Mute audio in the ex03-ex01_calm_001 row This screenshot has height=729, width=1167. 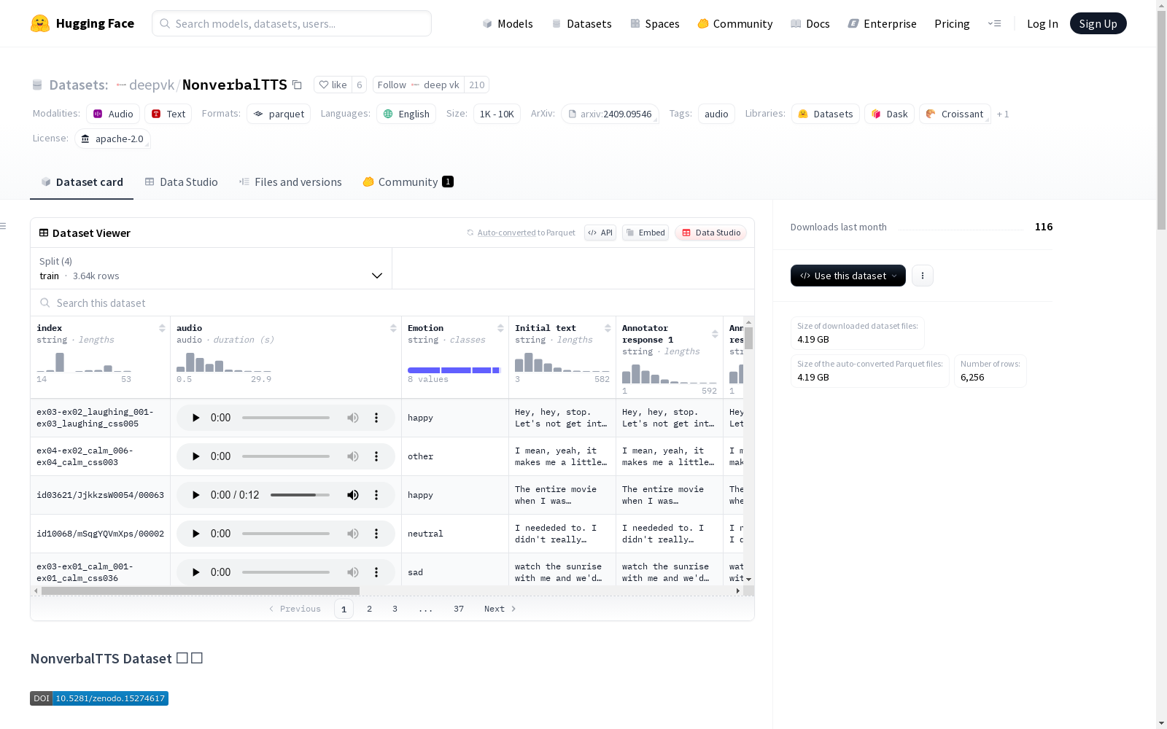pos(353,572)
